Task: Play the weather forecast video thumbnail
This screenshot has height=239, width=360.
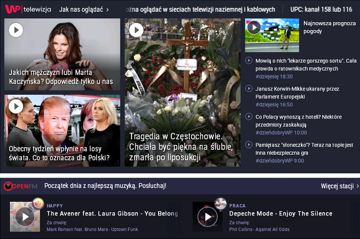Action: 254,28
